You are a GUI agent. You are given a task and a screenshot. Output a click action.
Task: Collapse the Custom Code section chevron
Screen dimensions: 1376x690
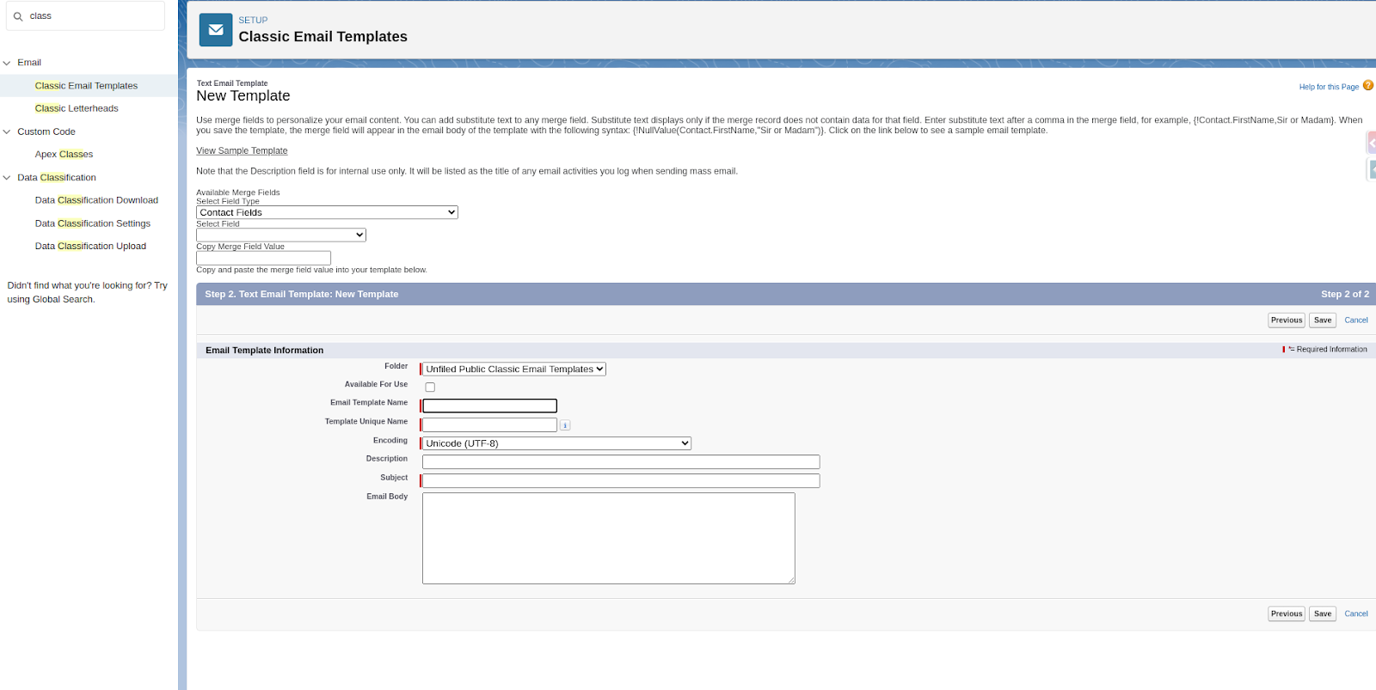coord(7,131)
